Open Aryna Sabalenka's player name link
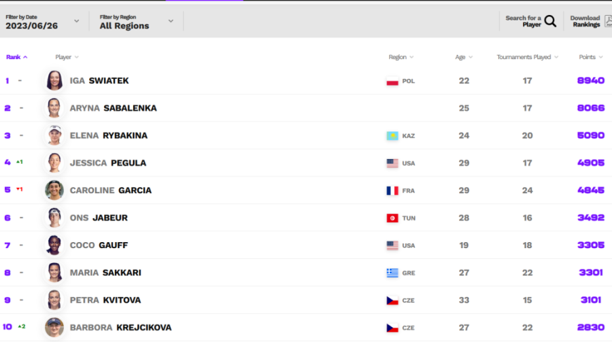This screenshot has height=342, width=612. (113, 108)
